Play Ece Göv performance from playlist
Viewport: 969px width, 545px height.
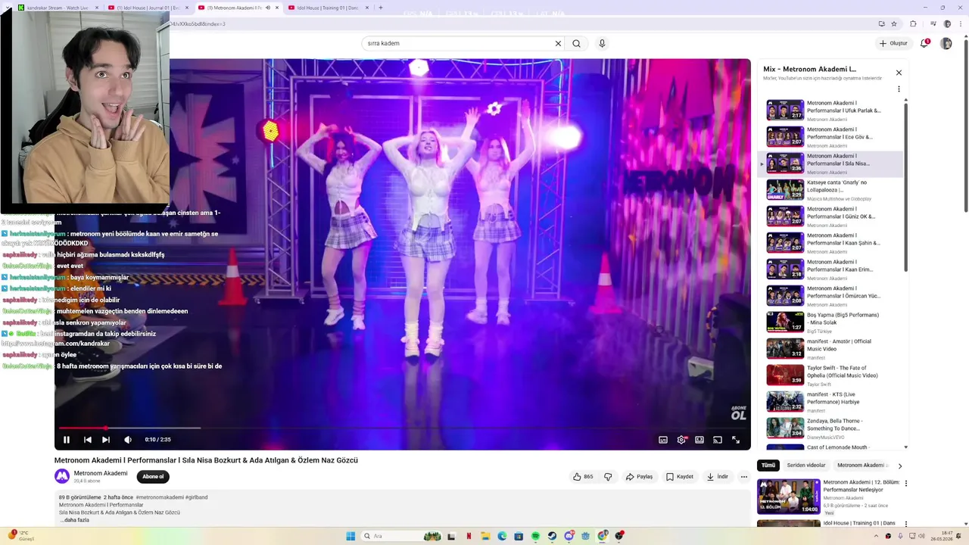831,137
